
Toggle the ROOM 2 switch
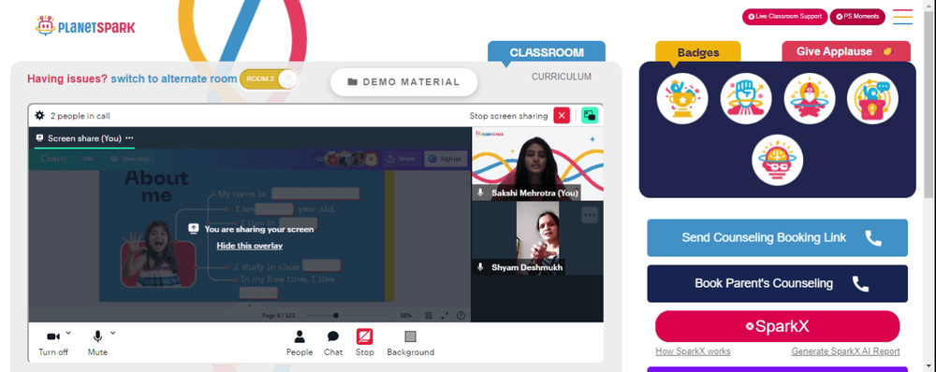pos(269,79)
